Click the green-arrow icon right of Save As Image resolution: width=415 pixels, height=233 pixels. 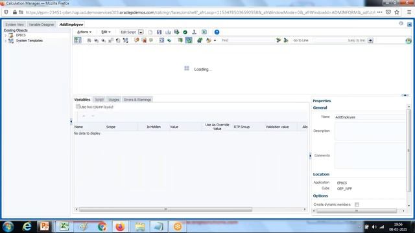(x=177, y=32)
